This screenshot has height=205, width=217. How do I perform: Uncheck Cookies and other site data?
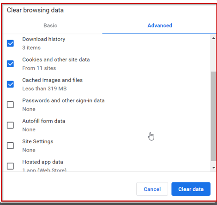10,64
